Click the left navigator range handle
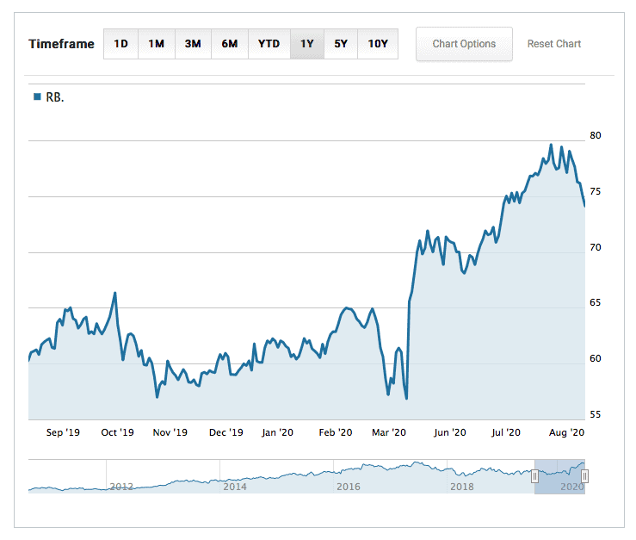Image resolution: width=636 pixels, height=540 pixels. pos(534,476)
